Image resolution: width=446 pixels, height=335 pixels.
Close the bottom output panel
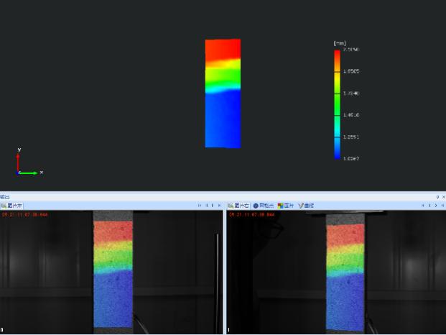click(x=442, y=197)
